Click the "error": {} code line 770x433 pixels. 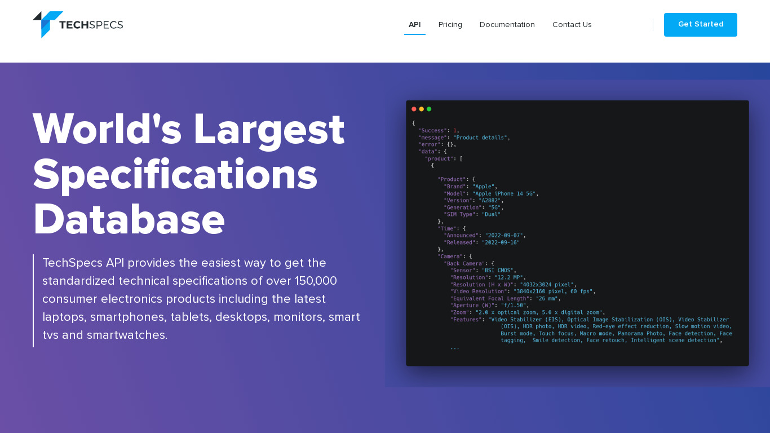click(437, 145)
